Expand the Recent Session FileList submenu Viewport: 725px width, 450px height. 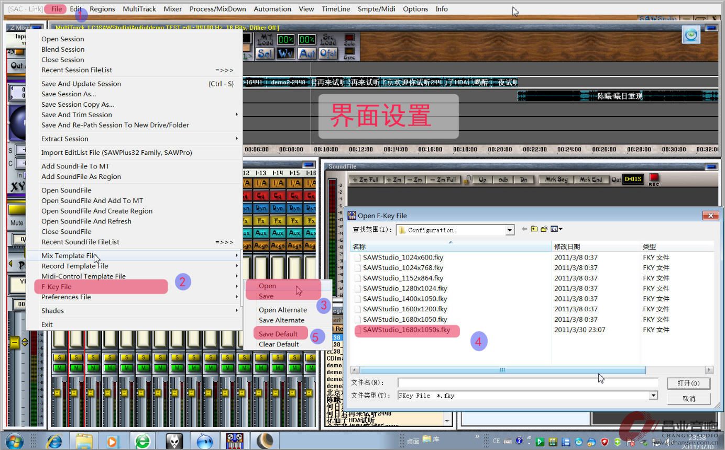pyautogui.click(x=135, y=70)
